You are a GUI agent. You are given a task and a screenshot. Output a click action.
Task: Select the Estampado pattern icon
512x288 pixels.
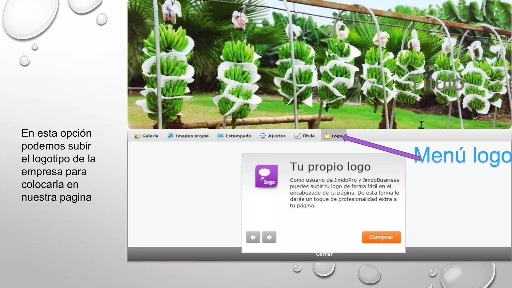tap(220, 136)
